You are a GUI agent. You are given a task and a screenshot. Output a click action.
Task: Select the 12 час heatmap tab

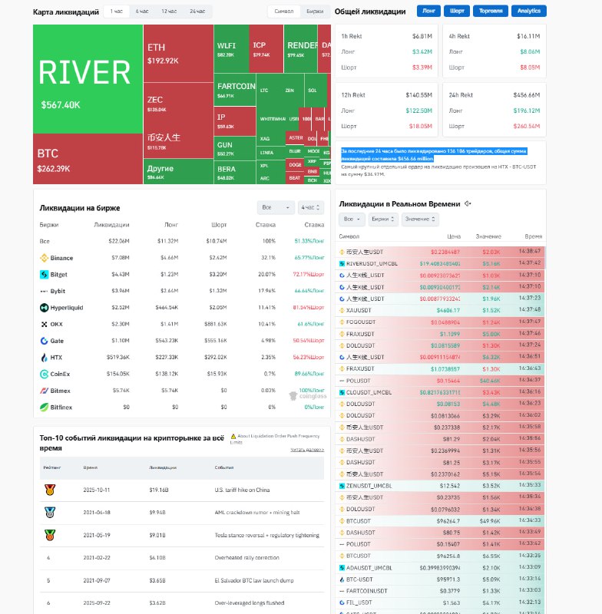pos(168,12)
